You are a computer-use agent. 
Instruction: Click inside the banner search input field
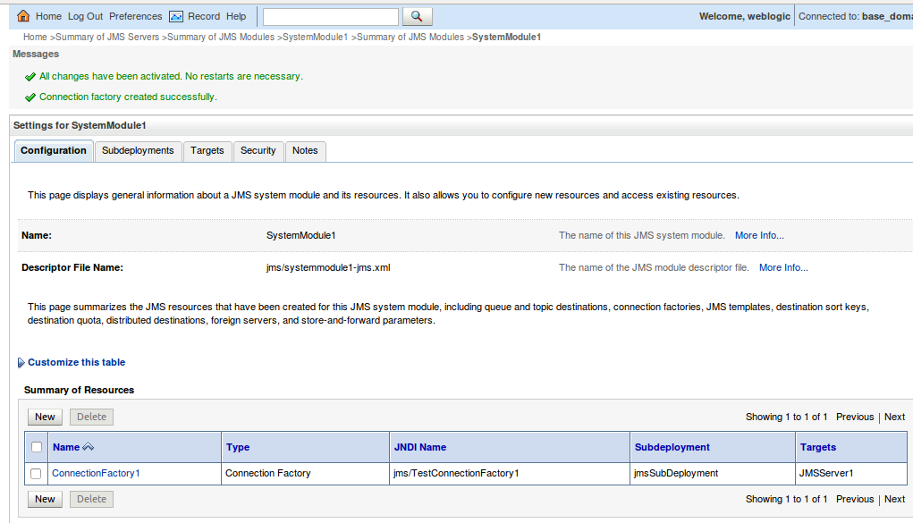330,15
